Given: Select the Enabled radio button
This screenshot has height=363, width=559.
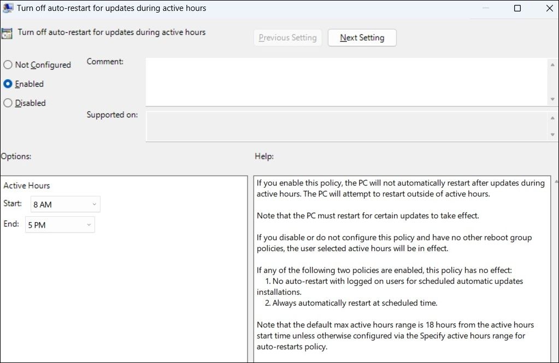Looking at the screenshot, I should [8, 84].
